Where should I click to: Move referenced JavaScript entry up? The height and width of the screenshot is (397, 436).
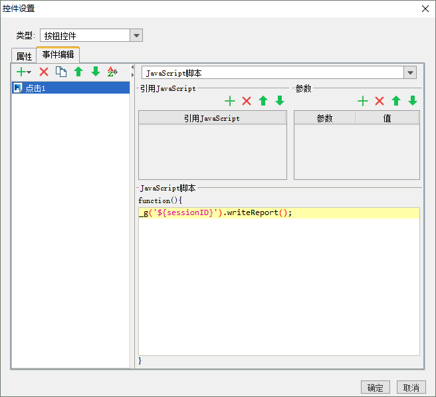pos(263,101)
